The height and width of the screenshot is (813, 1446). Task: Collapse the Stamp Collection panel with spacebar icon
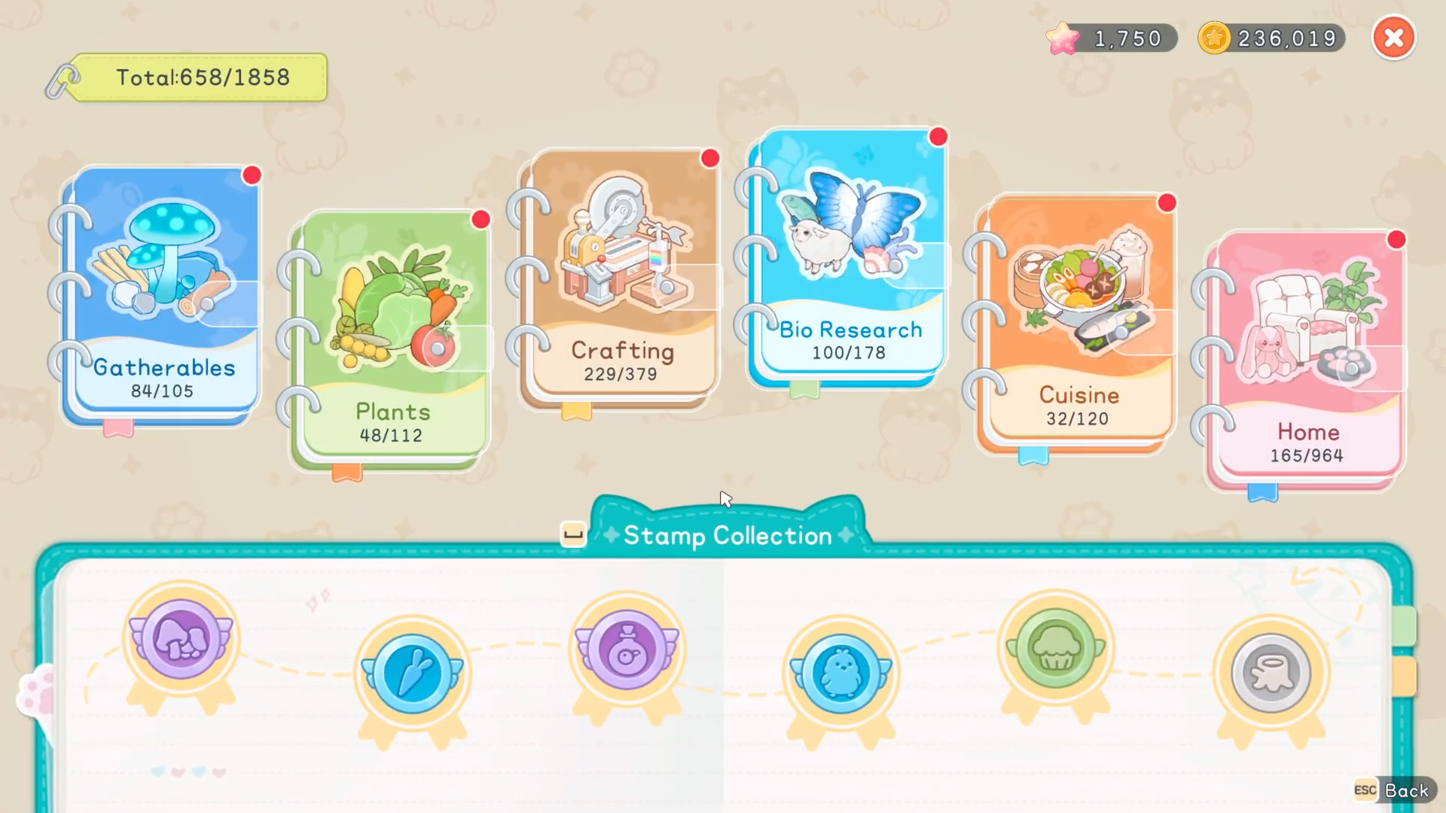point(573,534)
